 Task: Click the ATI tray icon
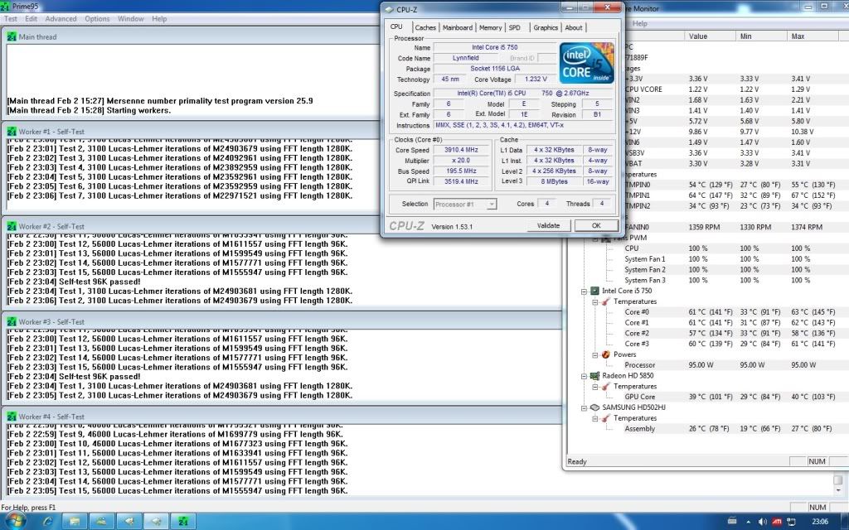point(776,522)
